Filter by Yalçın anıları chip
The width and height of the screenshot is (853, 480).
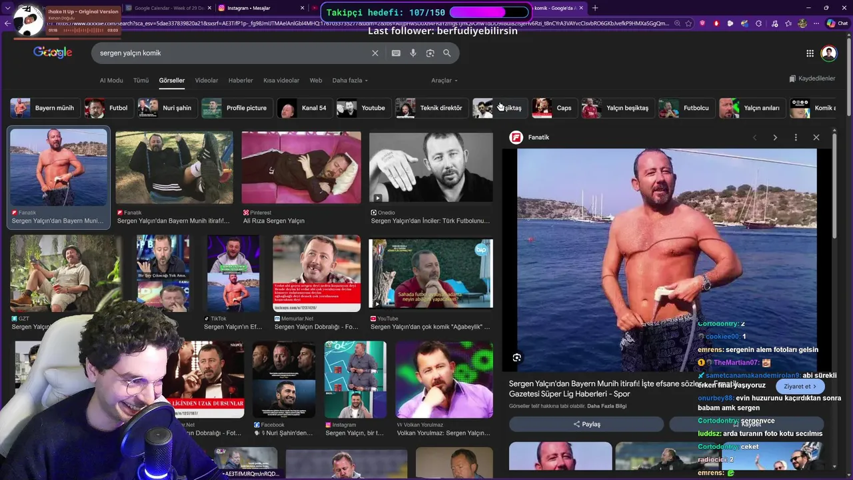coord(752,108)
